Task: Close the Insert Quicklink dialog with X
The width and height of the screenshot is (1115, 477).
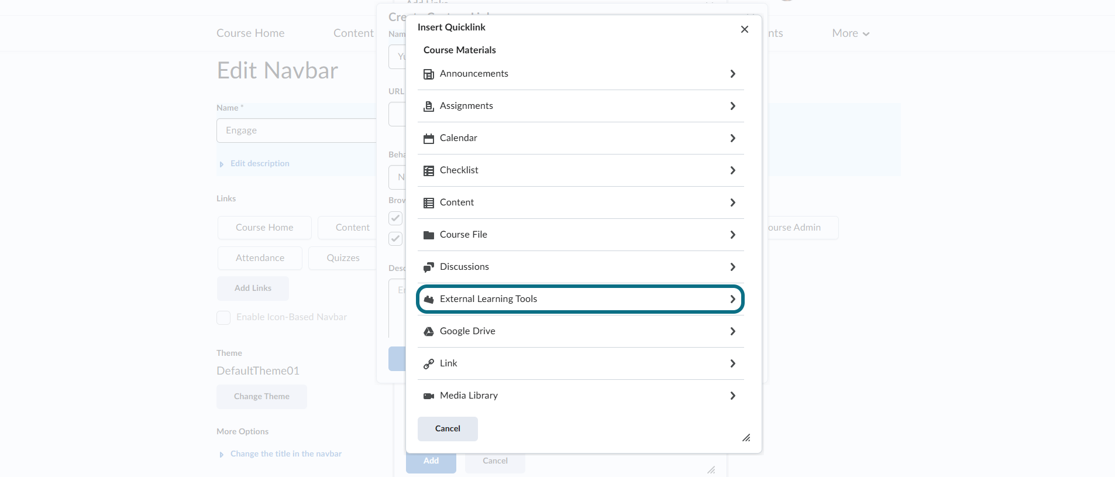Action: (x=745, y=29)
